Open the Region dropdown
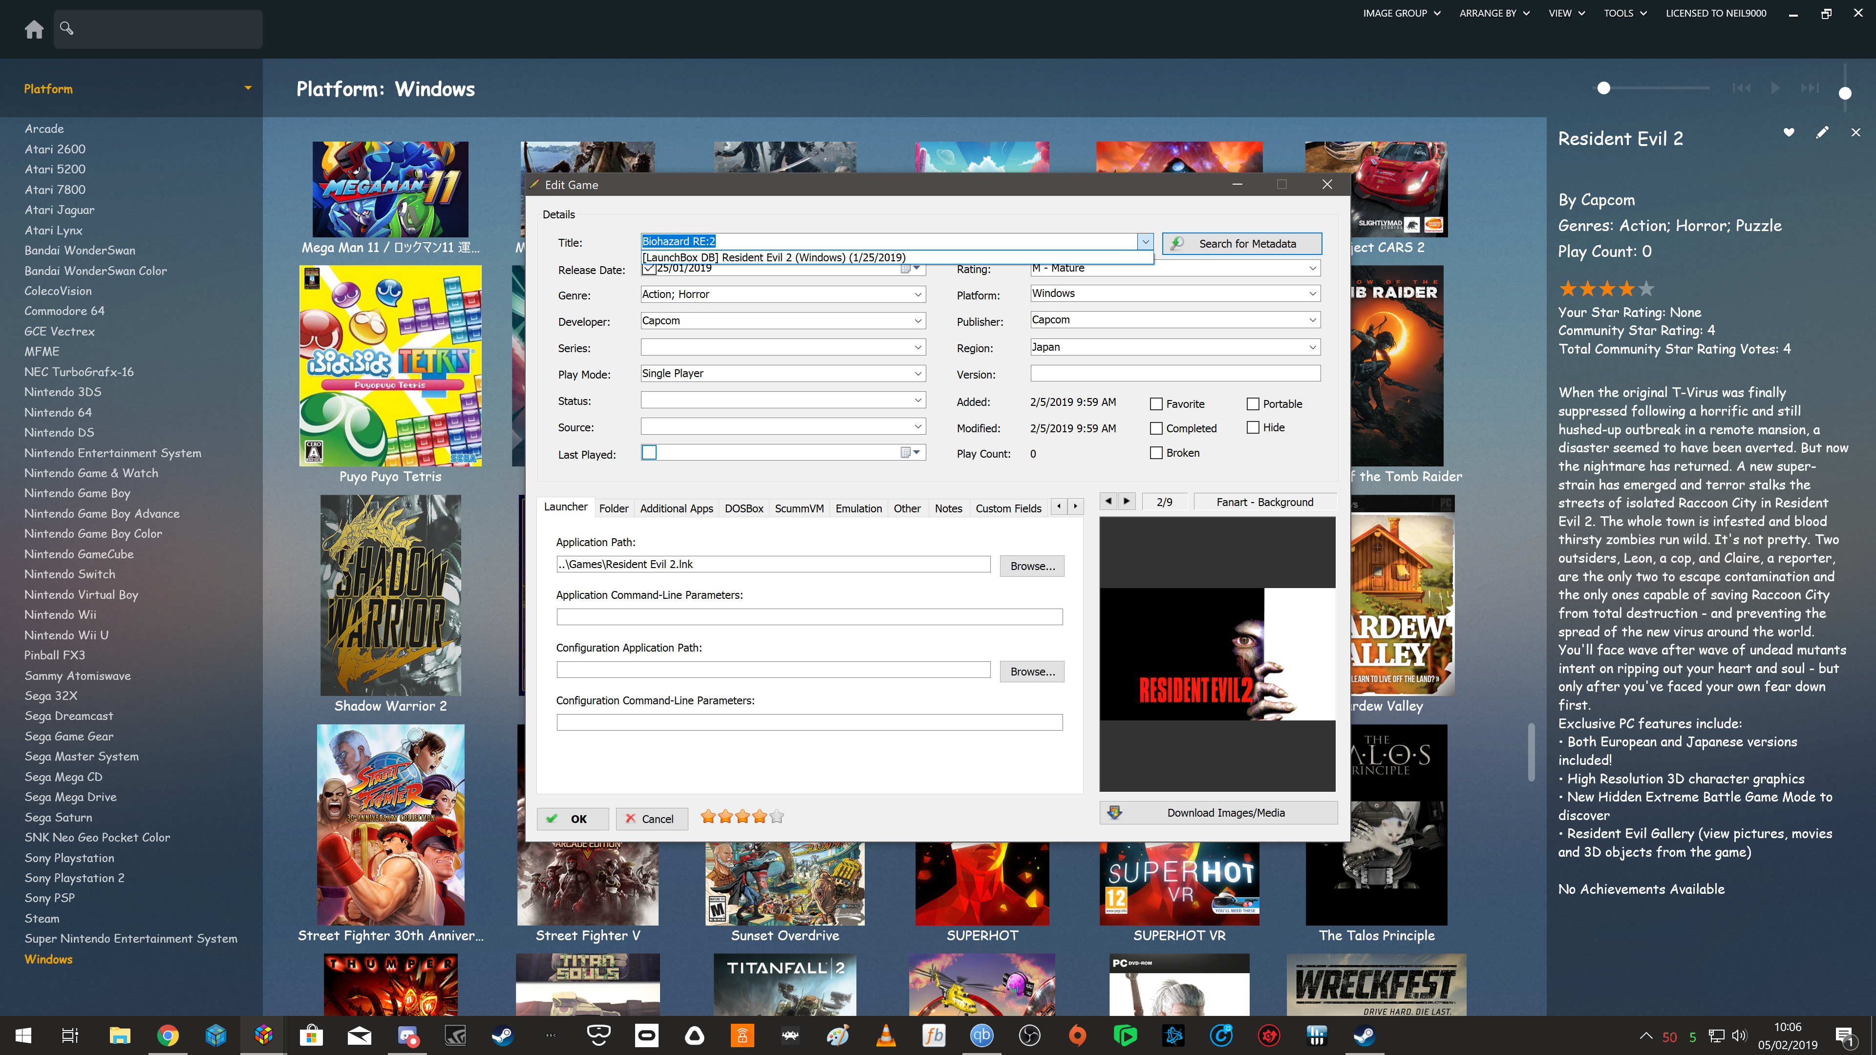The image size is (1876, 1055). pyautogui.click(x=1312, y=347)
